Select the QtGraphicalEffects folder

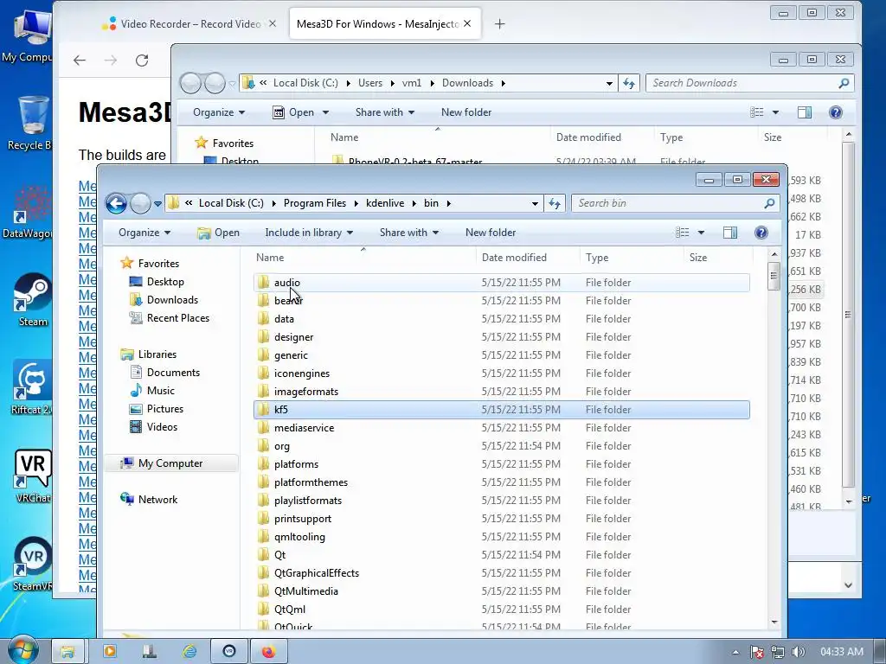502,573
